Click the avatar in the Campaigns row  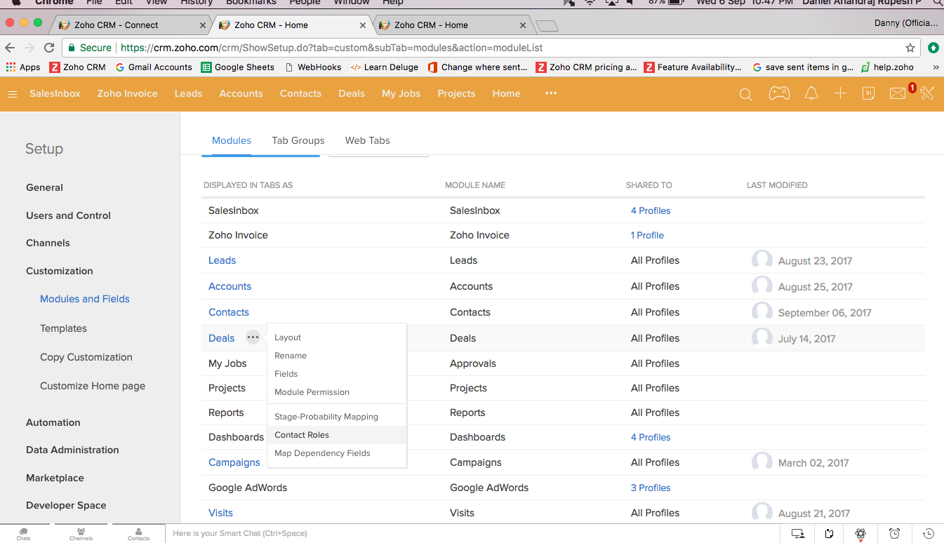(x=762, y=462)
